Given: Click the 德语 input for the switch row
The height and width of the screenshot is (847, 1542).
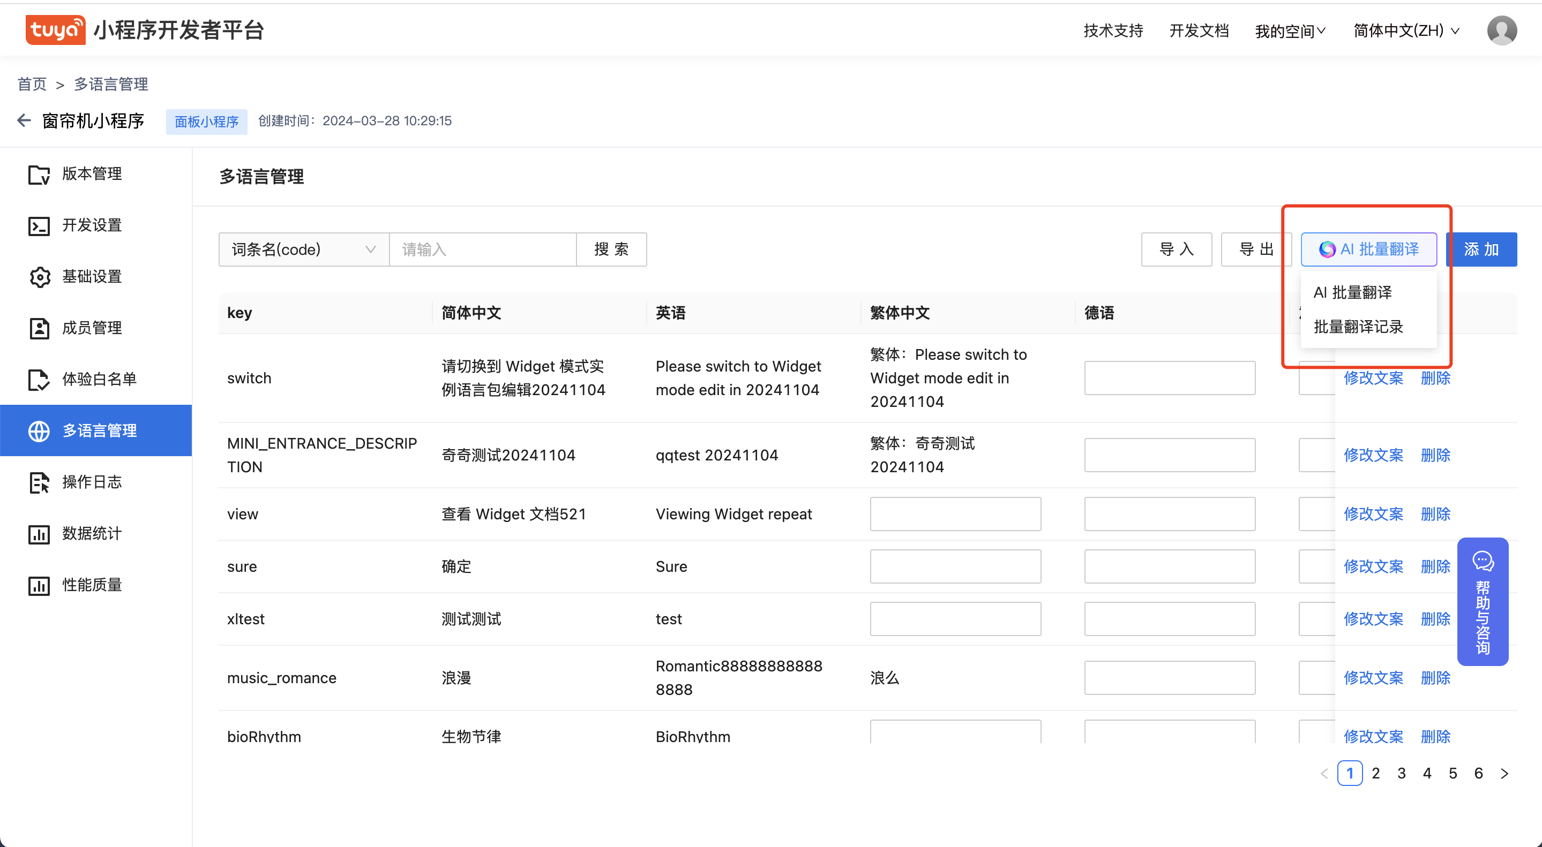Looking at the screenshot, I should click(1170, 378).
